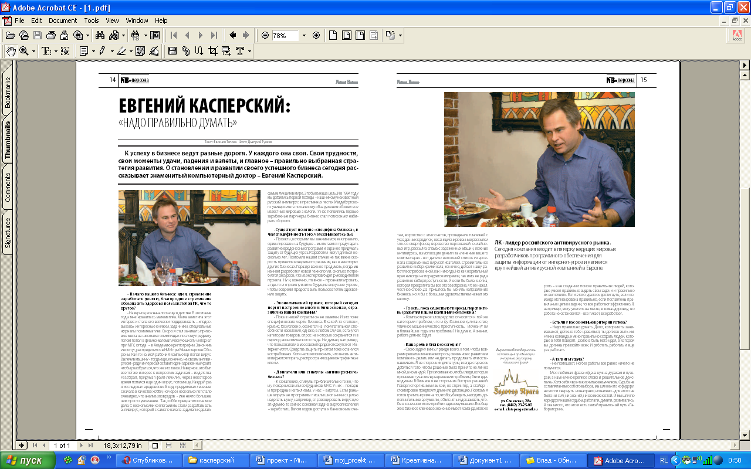
Task: Click the Zoom In plus button
Action: click(316, 35)
